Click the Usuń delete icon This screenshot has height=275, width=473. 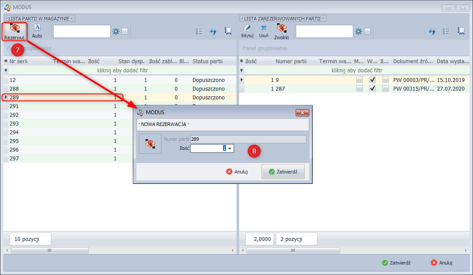coord(264,31)
